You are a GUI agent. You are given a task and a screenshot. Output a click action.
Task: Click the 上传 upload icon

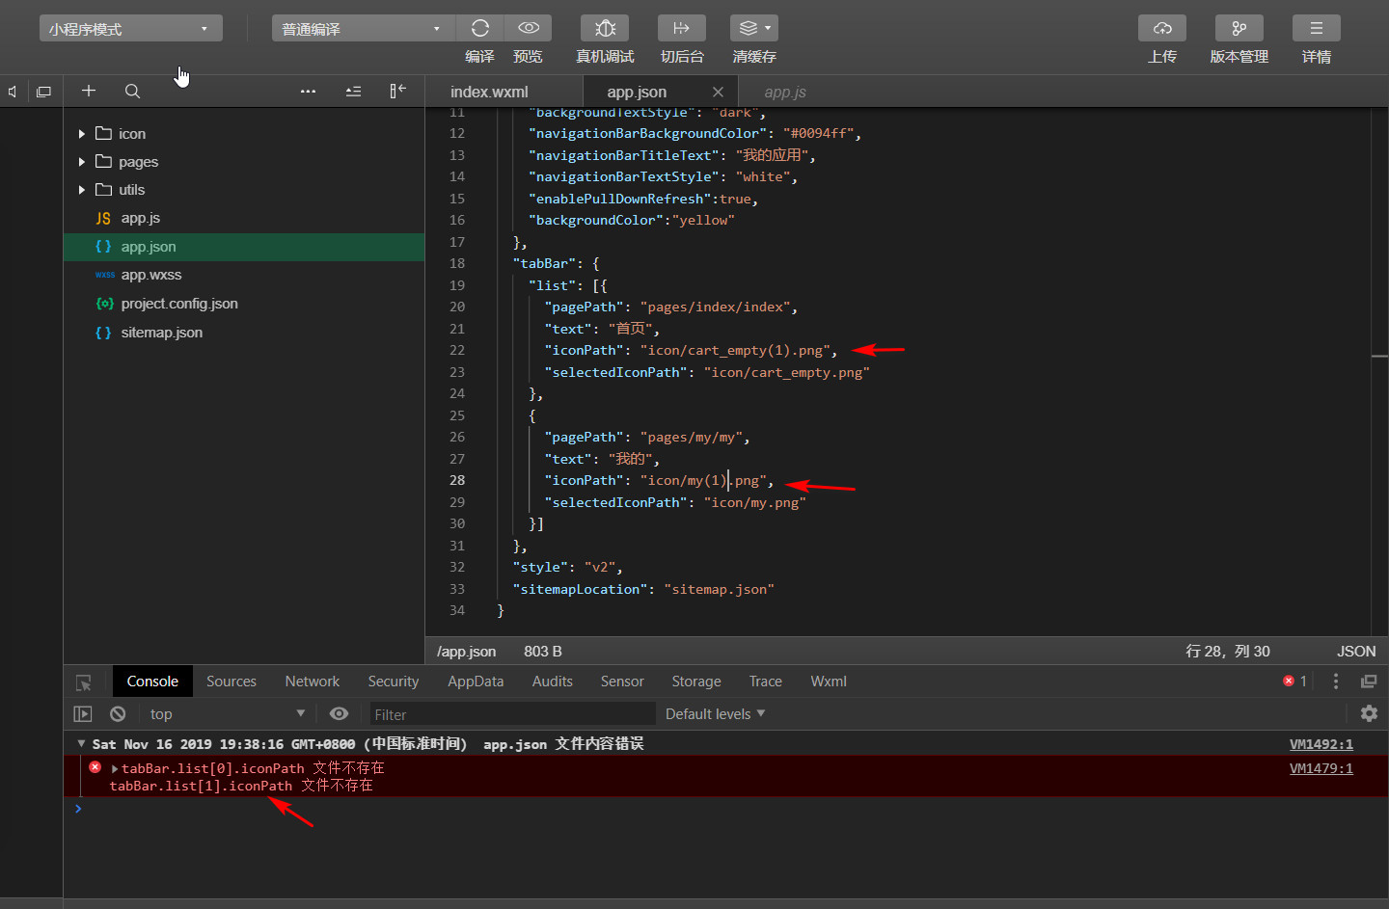1162,28
